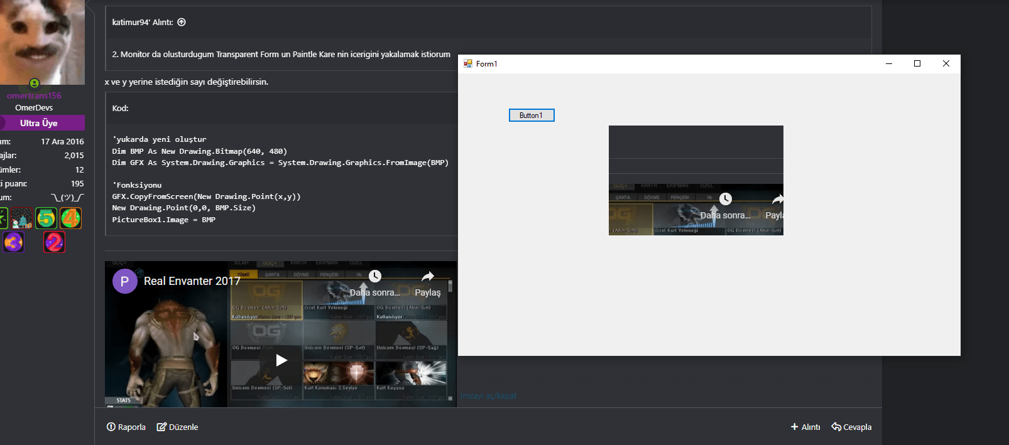Click the code line starting GFX.CopyFromScreen
The image size is (1009, 445).
(x=206, y=196)
